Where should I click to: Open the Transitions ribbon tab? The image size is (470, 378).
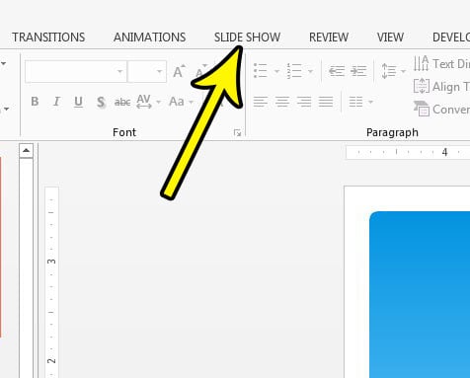click(48, 38)
